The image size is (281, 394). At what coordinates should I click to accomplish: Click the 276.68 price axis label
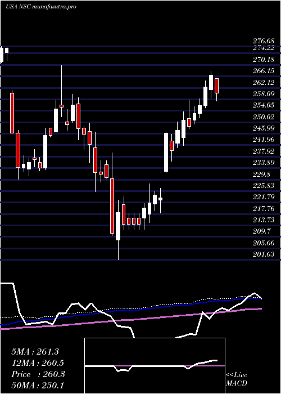263,41
